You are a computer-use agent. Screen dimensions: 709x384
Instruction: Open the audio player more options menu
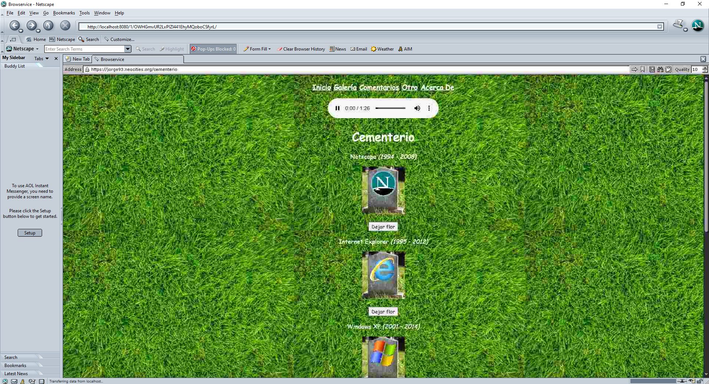tap(429, 108)
